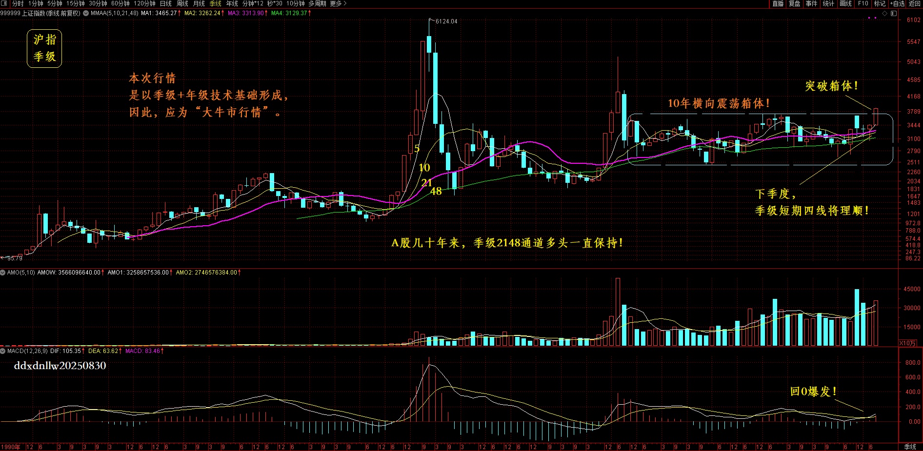923x451 pixels.
Task: Click the split-pane layout icon near top-right
Action: click(894, 13)
